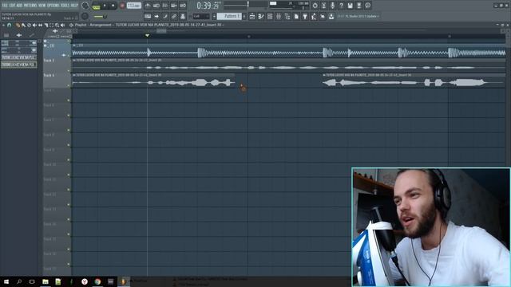Toggle mute switch on Track 3
Viewport: 511px width, 287px height.
[69, 71]
